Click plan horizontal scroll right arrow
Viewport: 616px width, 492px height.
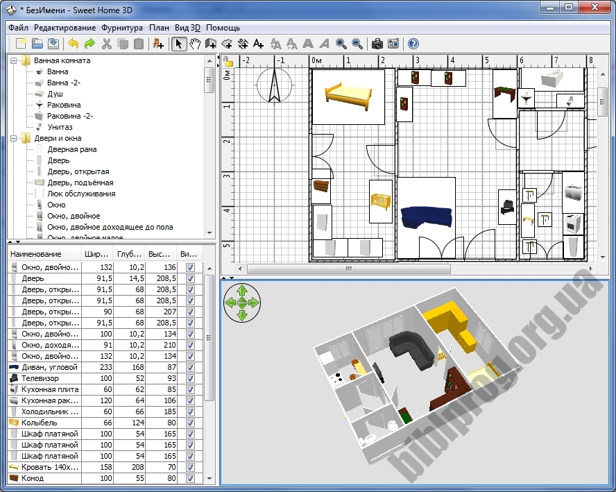point(590,269)
